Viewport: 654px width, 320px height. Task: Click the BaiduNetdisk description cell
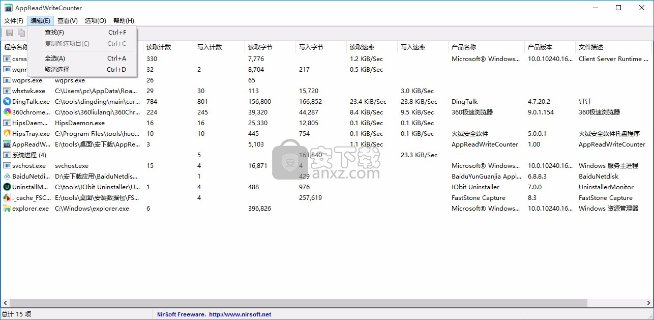pyautogui.click(x=599, y=177)
